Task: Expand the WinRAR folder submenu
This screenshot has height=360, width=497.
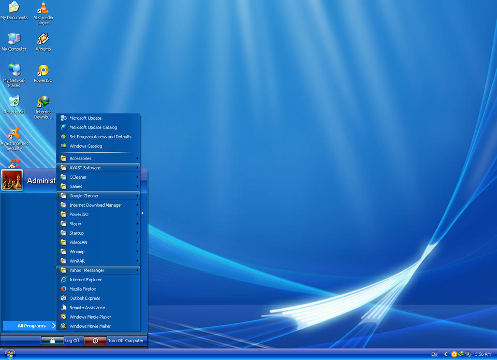Action: click(x=98, y=261)
